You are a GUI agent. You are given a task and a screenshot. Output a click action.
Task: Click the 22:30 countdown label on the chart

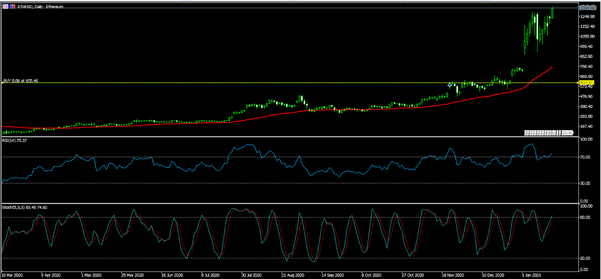coord(567,133)
